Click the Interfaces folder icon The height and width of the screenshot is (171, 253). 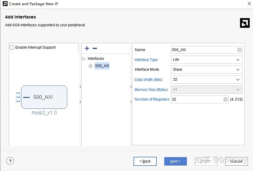84,59
